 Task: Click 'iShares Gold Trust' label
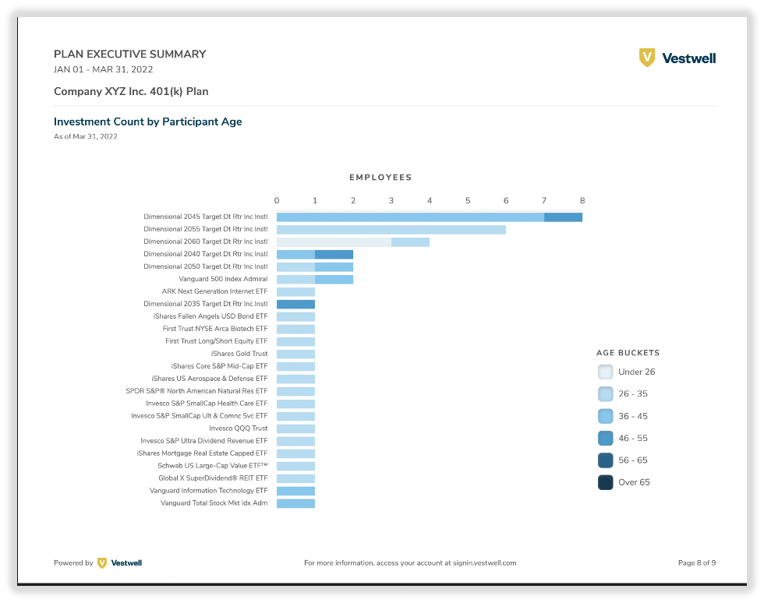(239, 354)
